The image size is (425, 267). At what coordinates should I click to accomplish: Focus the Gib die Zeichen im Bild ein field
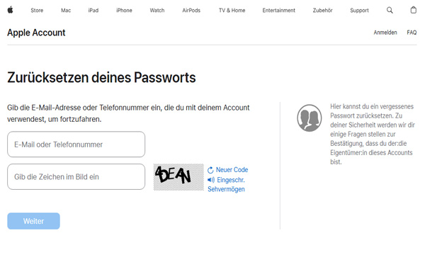(x=76, y=177)
